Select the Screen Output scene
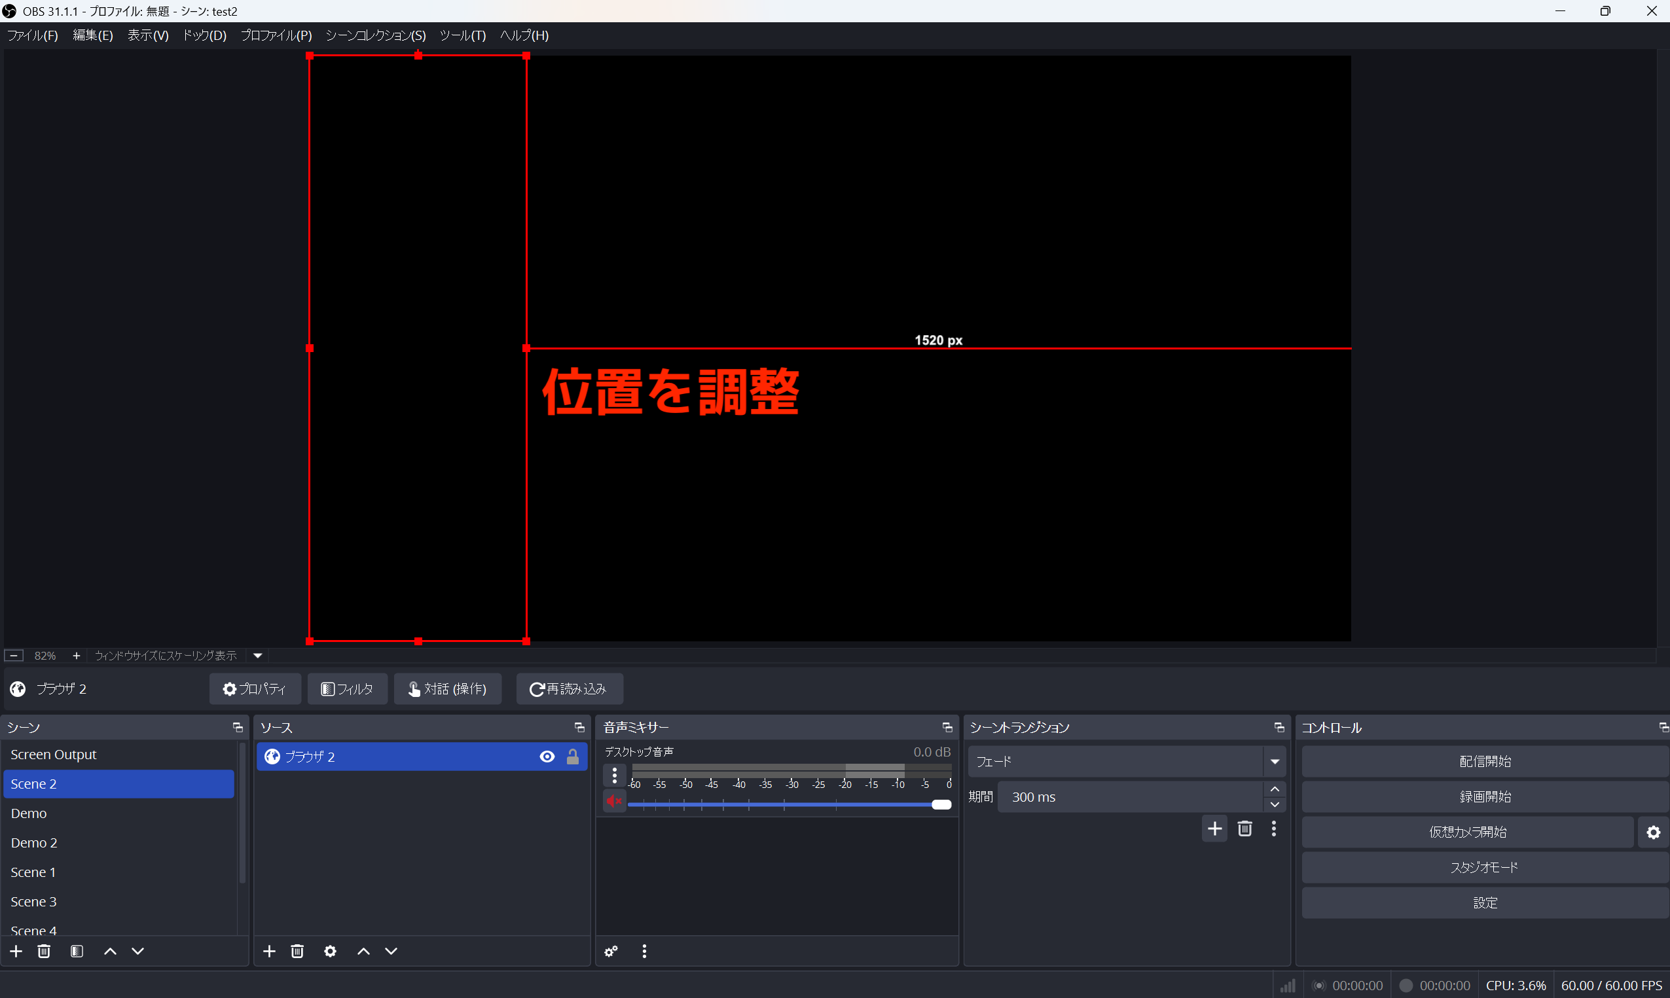Image resolution: width=1670 pixels, height=998 pixels. coord(119,755)
